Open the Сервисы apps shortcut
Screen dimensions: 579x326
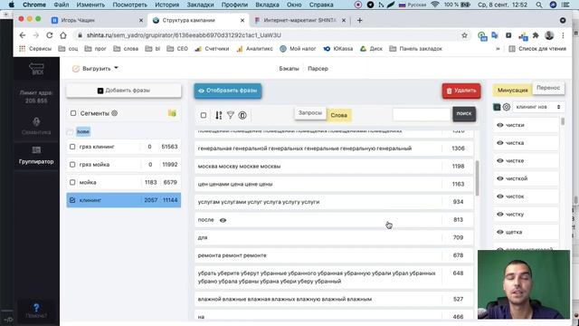(35, 48)
